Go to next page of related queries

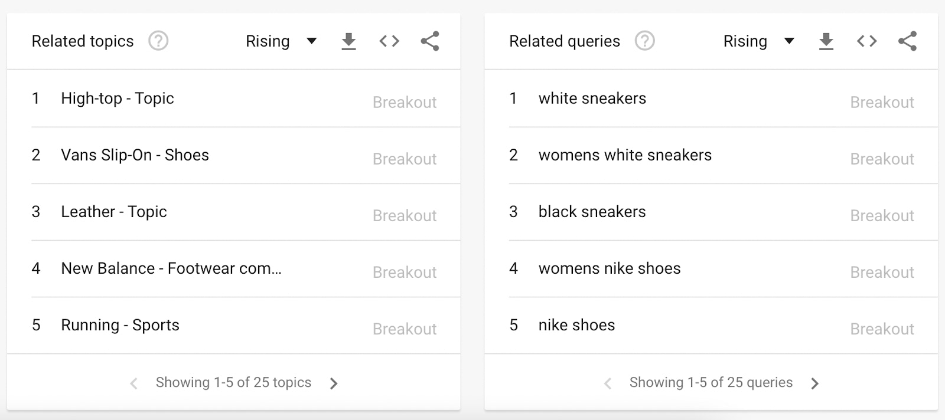815,382
